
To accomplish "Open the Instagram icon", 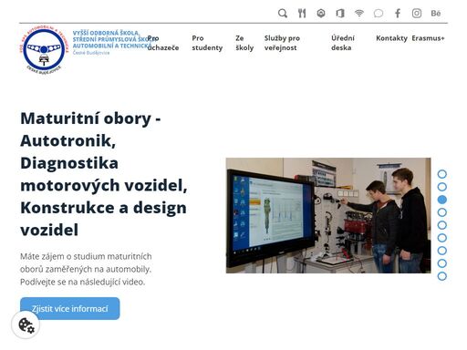I will pos(417,14).
